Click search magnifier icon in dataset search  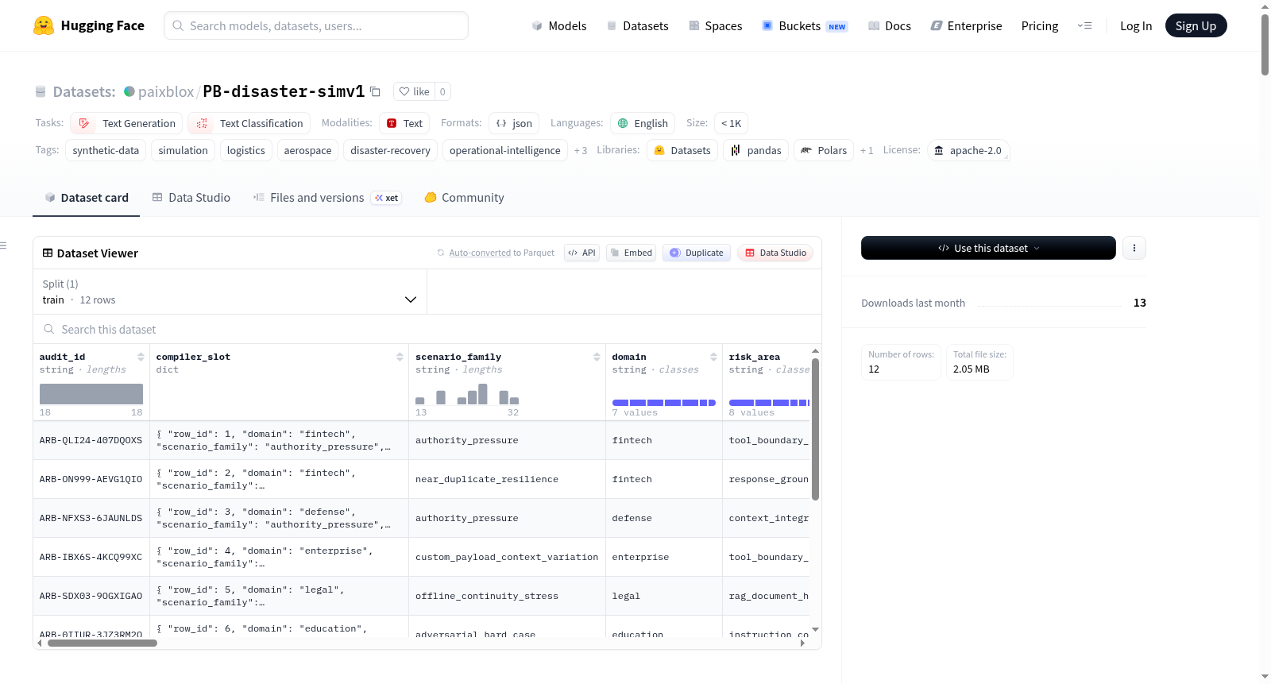pos(49,329)
